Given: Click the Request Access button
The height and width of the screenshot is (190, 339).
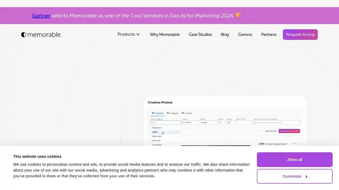Looking at the screenshot, I should (x=300, y=34).
